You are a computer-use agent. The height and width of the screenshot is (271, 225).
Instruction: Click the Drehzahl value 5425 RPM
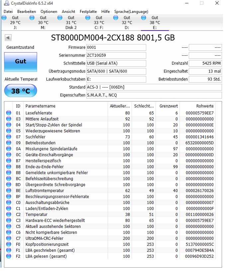[205, 63]
